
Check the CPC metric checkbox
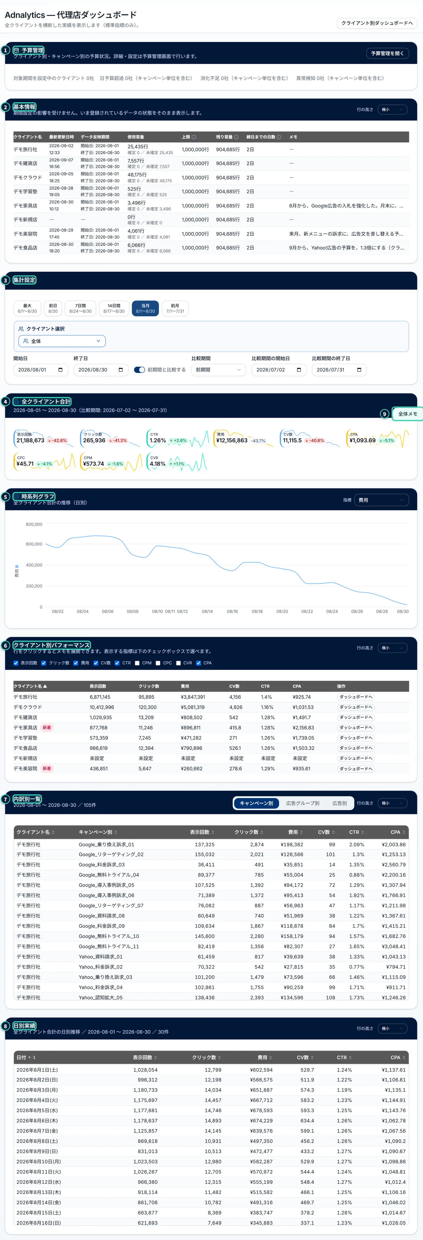158,663
